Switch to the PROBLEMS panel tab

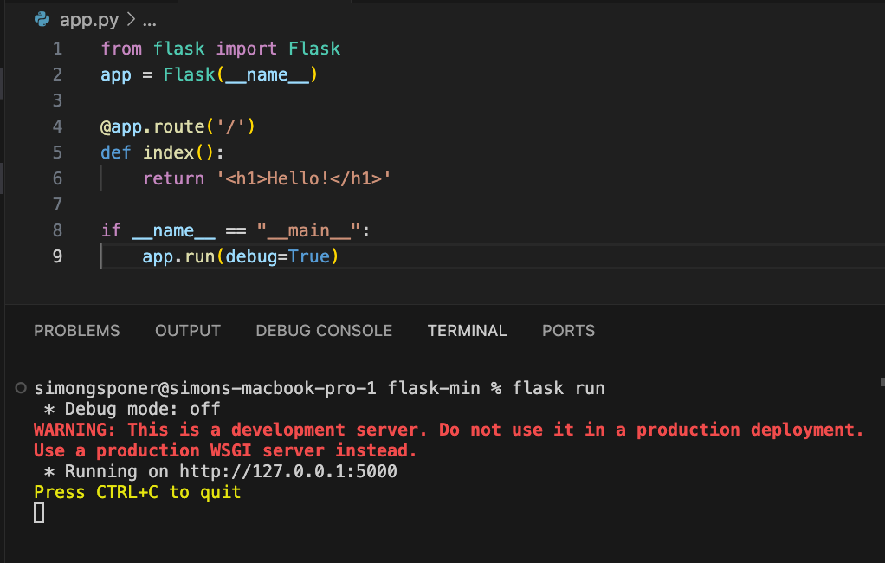tap(76, 330)
